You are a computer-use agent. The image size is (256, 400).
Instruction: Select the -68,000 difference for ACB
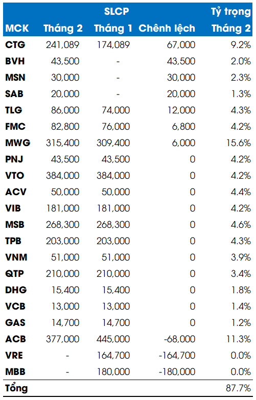coord(179,339)
